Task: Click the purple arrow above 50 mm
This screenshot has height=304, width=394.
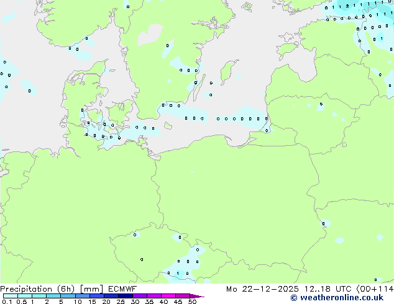Action: coord(197,296)
